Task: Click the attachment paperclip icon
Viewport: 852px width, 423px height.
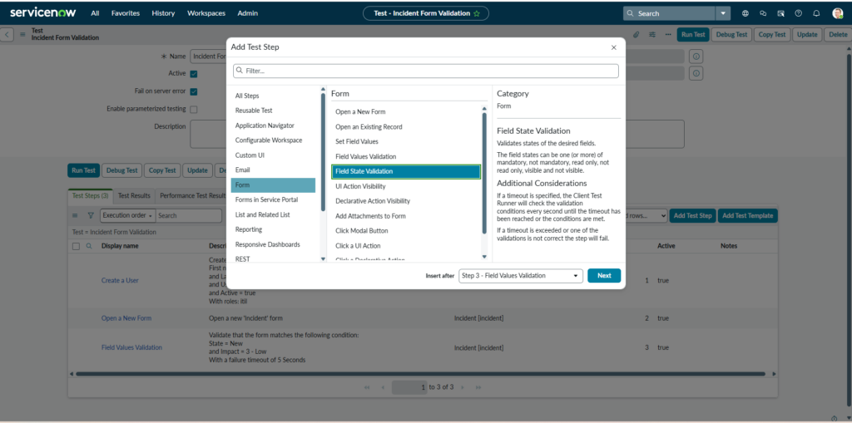Action: click(x=636, y=35)
